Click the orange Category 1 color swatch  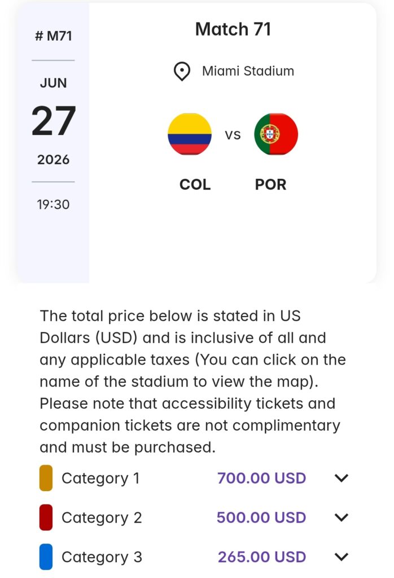pyautogui.click(x=46, y=478)
